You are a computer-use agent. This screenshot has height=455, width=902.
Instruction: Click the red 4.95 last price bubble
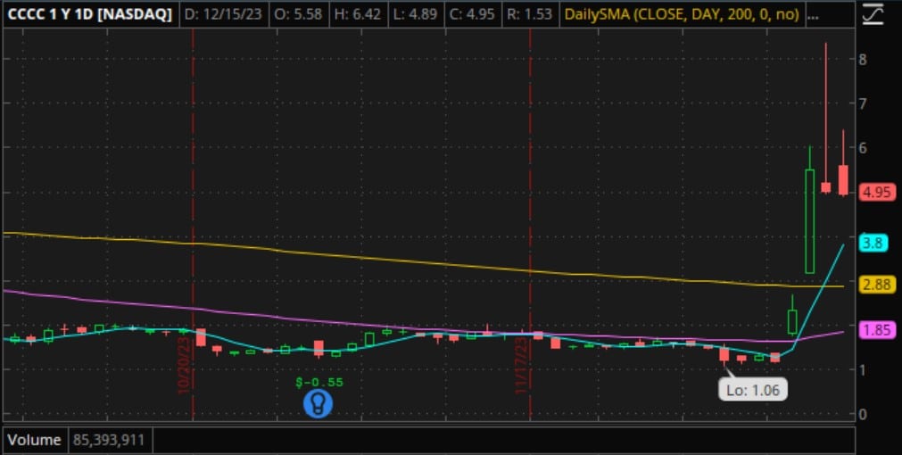877,192
